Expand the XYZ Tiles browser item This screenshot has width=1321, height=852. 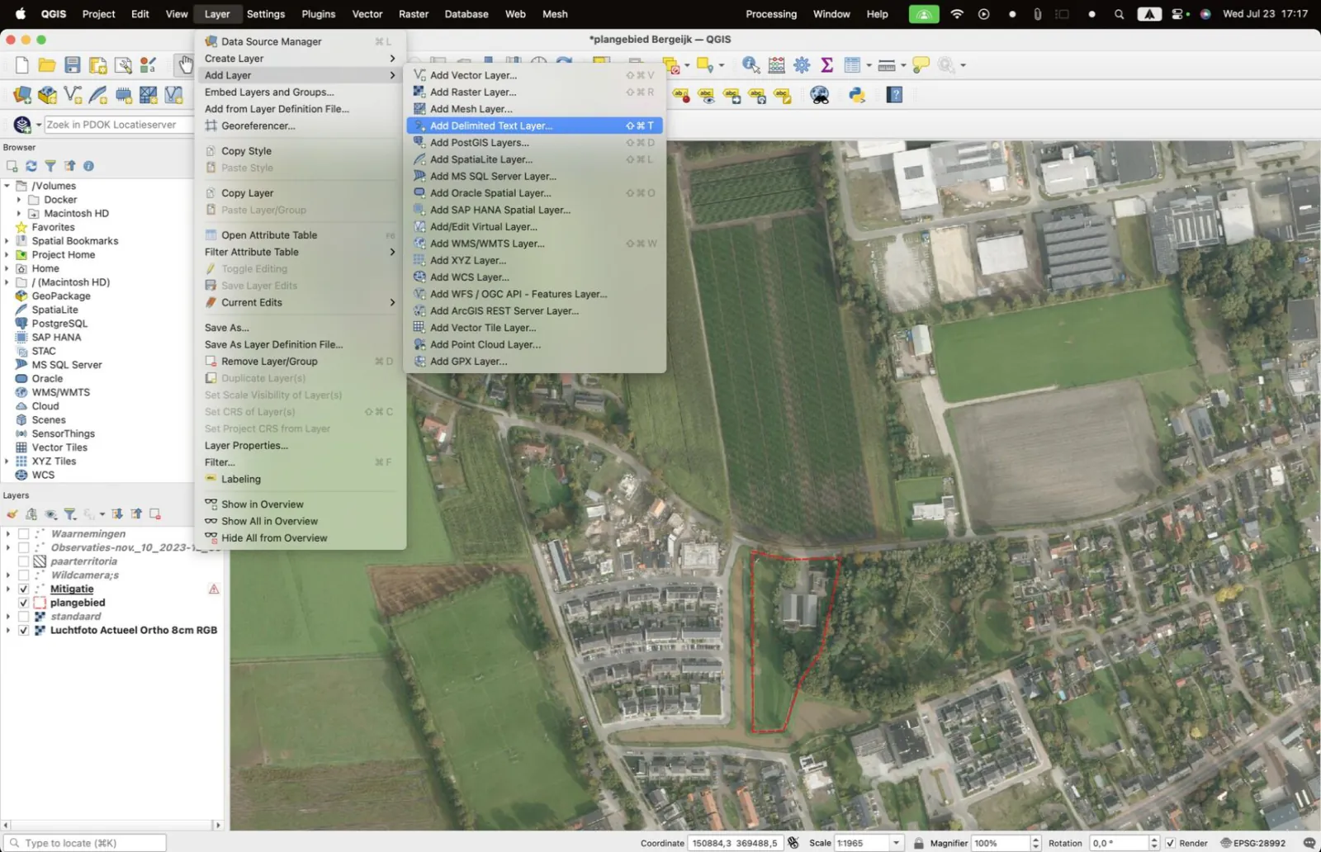pyautogui.click(x=7, y=461)
